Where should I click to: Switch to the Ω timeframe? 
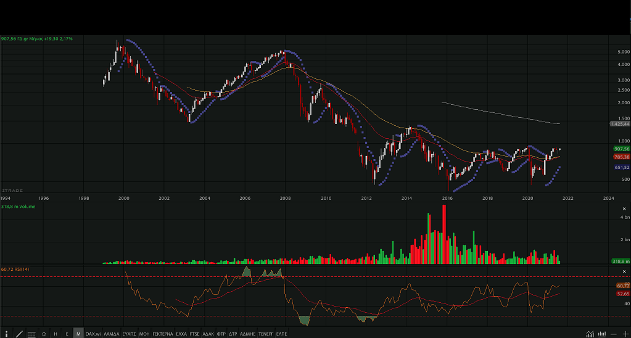tap(44, 334)
